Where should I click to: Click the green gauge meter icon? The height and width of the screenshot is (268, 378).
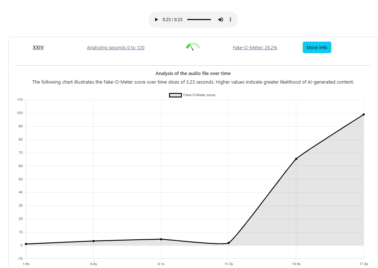coord(193,47)
